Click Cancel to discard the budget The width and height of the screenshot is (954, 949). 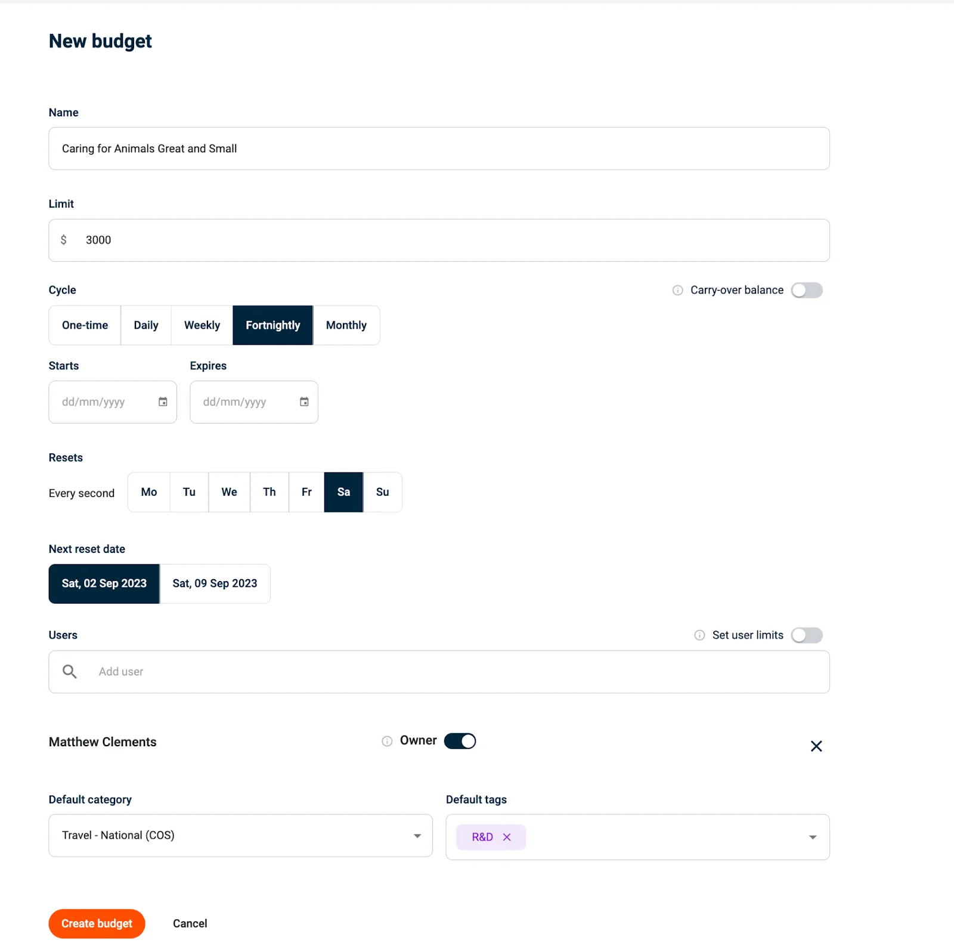tap(190, 923)
